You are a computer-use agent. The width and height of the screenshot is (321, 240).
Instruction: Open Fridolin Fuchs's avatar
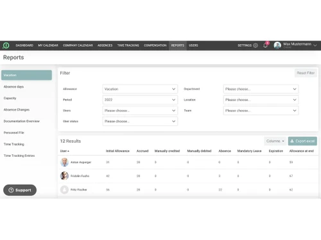[x=64, y=176]
